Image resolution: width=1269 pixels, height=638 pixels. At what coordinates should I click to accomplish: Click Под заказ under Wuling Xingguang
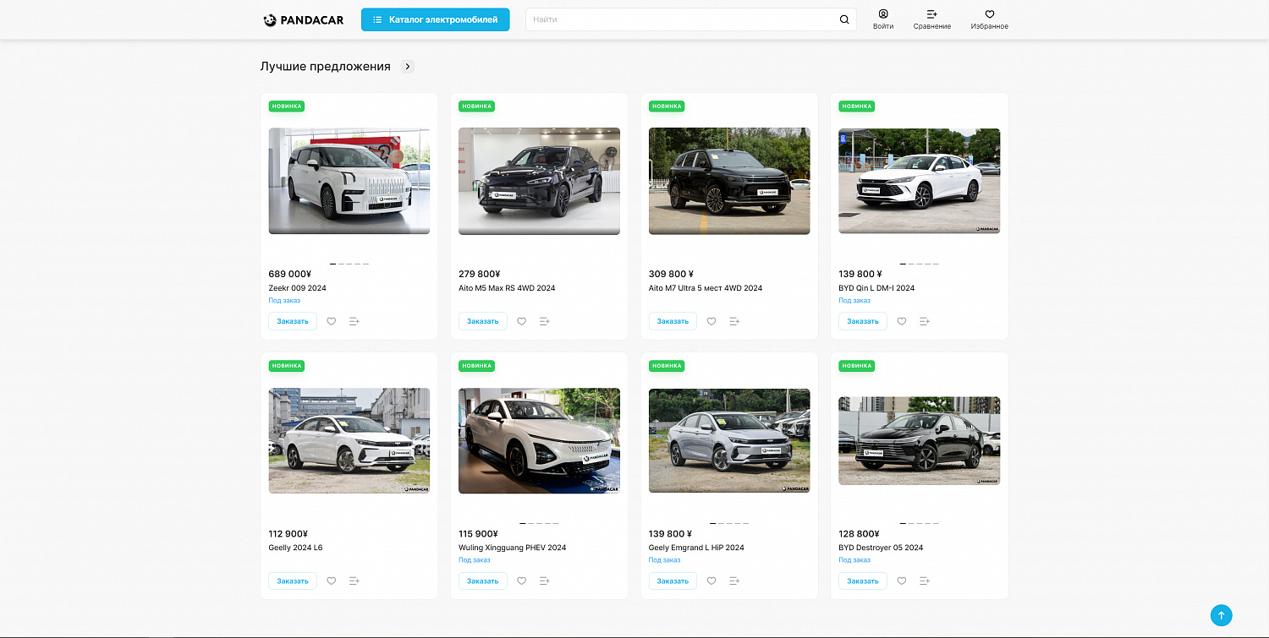475,559
